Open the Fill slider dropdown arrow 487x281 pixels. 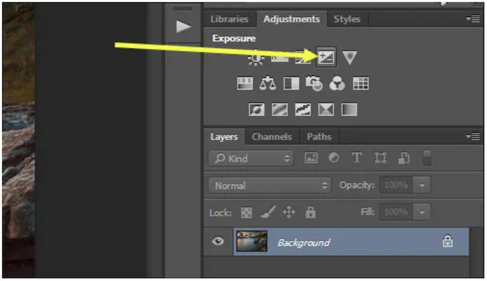422,212
